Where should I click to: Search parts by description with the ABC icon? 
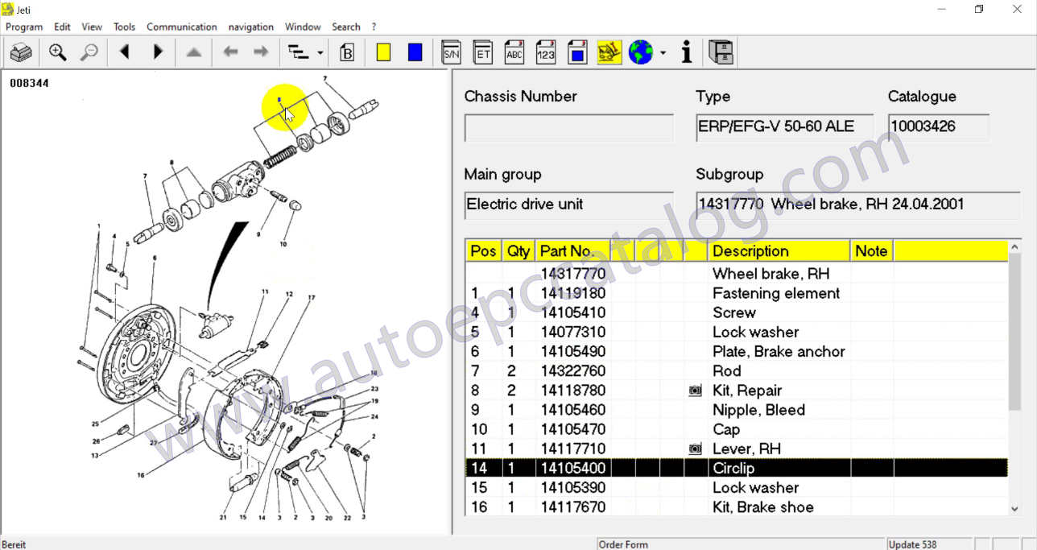514,52
